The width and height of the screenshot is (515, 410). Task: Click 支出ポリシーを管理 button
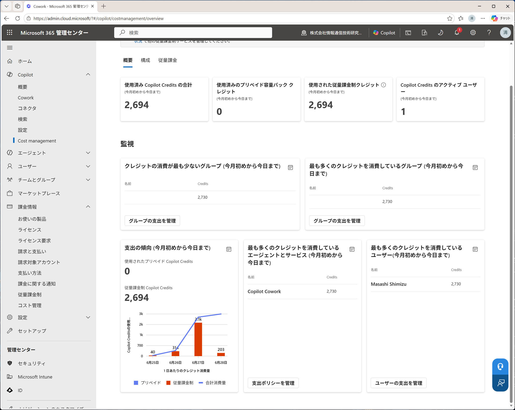click(273, 383)
